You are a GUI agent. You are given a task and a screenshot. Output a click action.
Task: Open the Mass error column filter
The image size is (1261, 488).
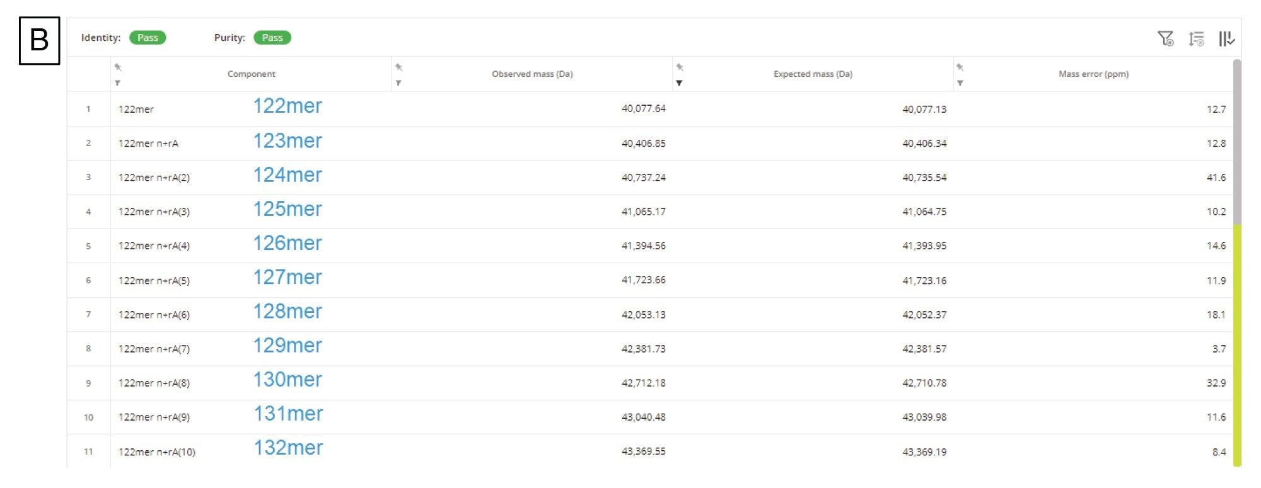click(960, 82)
